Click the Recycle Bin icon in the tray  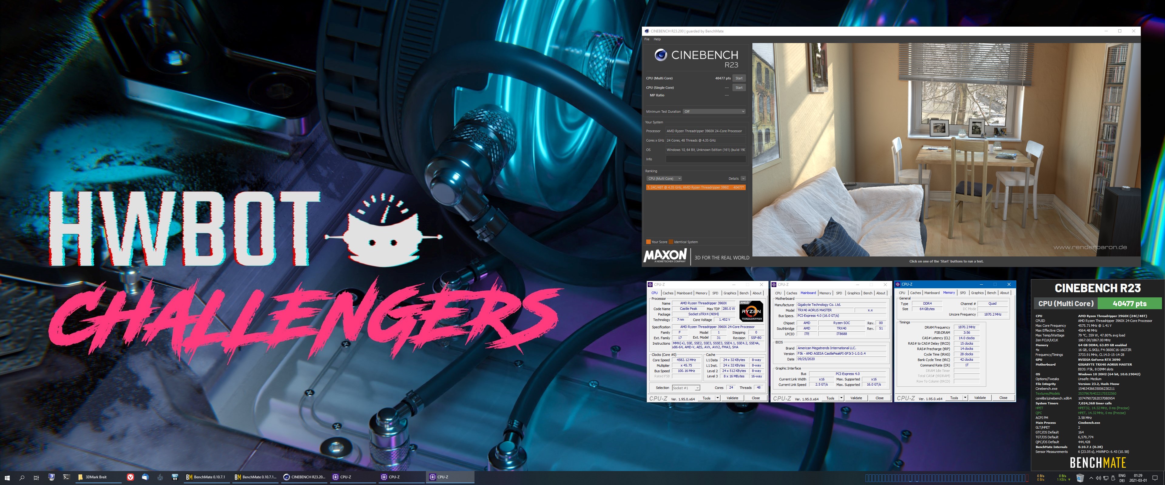coord(1080,478)
